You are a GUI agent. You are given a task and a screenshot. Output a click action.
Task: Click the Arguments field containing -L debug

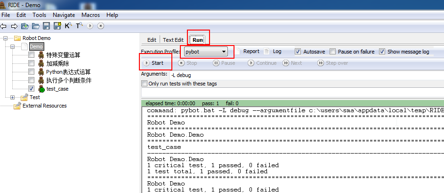[307, 75]
